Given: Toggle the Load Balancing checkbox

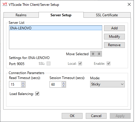Looking at the screenshot, I should (37, 94).
